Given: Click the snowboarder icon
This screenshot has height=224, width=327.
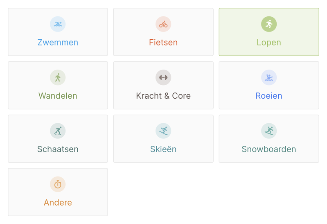Looking at the screenshot, I should (x=269, y=131).
